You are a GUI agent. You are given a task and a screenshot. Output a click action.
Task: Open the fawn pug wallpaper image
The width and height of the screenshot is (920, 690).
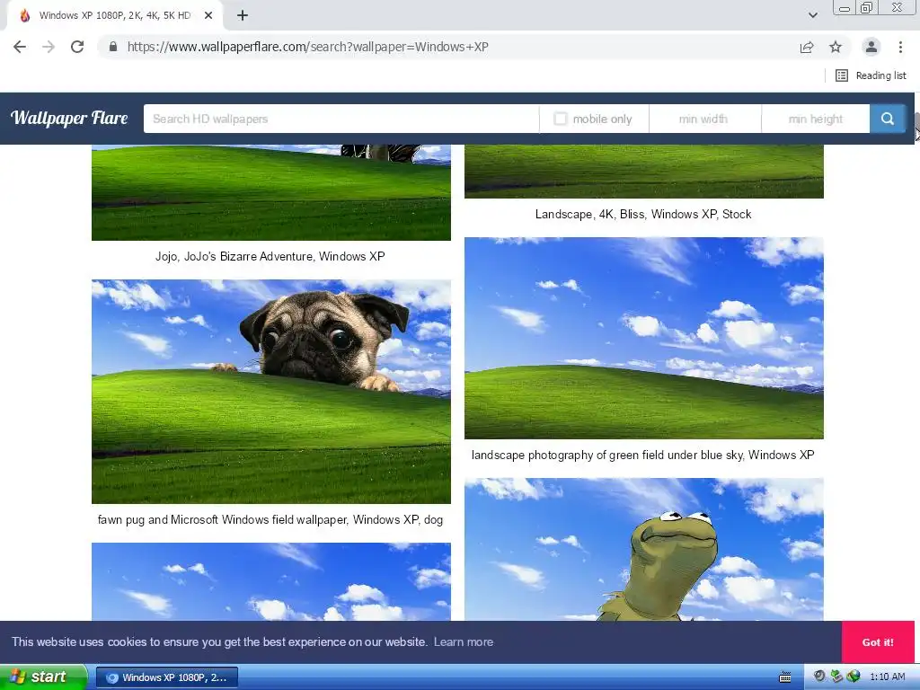point(271,392)
